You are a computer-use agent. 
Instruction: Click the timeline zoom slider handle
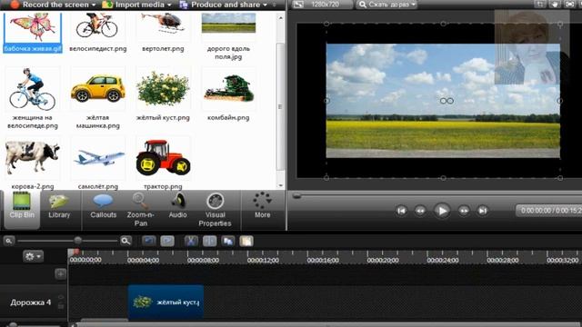pyautogui.click(x=77, y=241)
